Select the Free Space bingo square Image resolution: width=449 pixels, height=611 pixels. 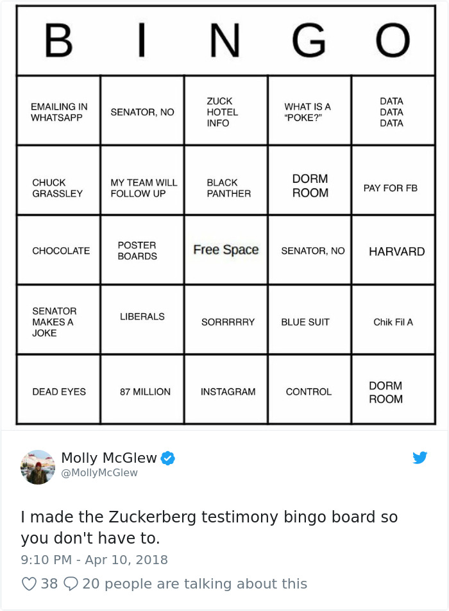click(224, 250)
